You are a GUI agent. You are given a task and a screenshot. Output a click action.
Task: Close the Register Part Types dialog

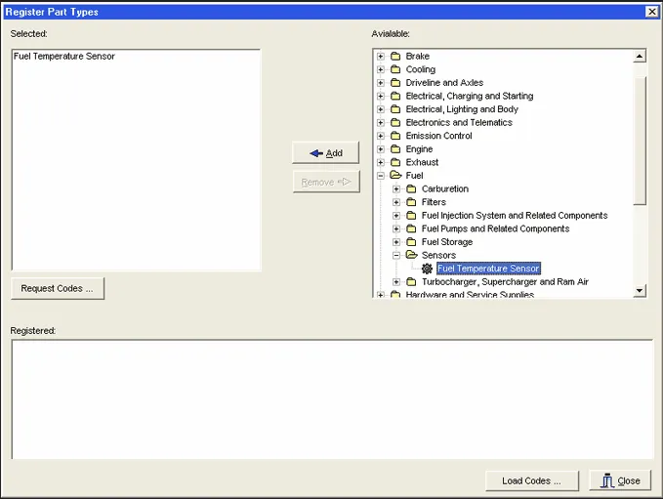point(620,480)
